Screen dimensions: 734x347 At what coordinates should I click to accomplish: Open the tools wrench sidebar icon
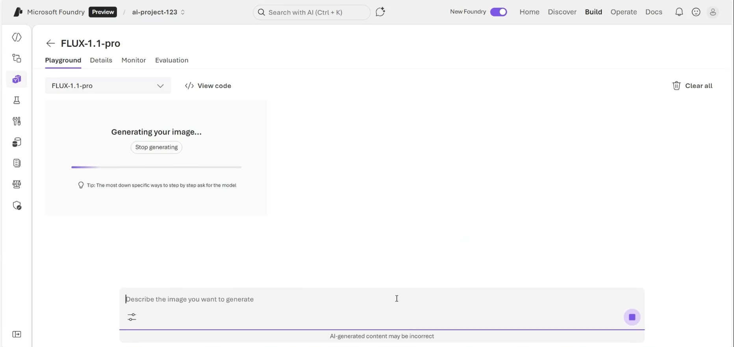[x=17, y=121]
